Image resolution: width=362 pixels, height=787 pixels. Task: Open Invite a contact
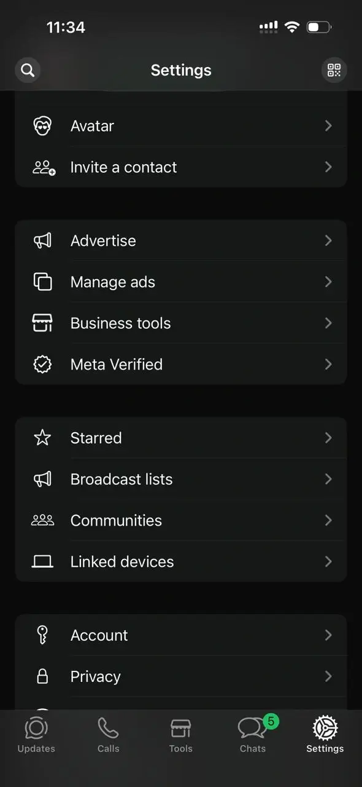[x=181, y=167]
